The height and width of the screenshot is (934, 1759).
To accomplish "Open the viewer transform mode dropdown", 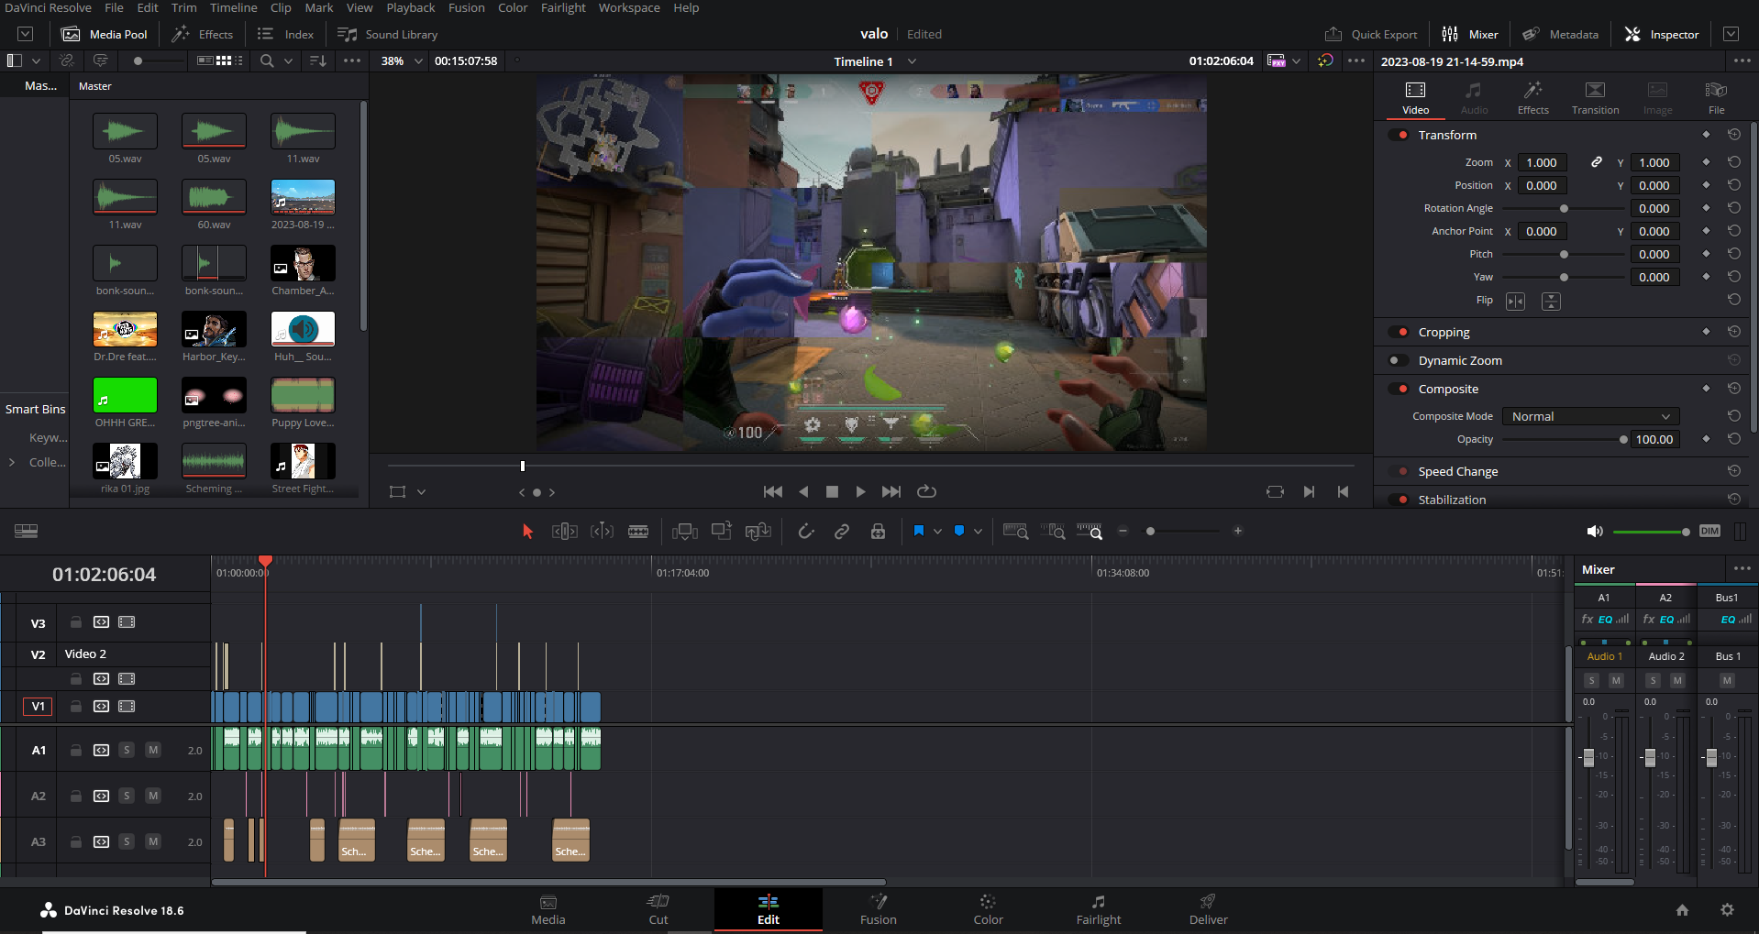I will [421, 492].
